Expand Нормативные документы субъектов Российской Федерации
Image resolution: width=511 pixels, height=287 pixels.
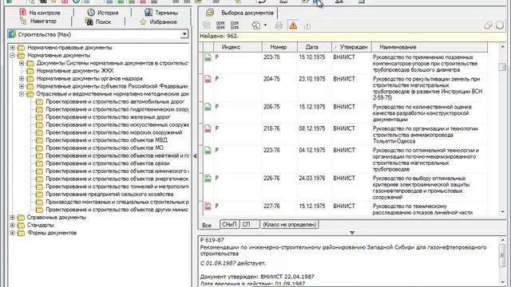click(22, 86)
